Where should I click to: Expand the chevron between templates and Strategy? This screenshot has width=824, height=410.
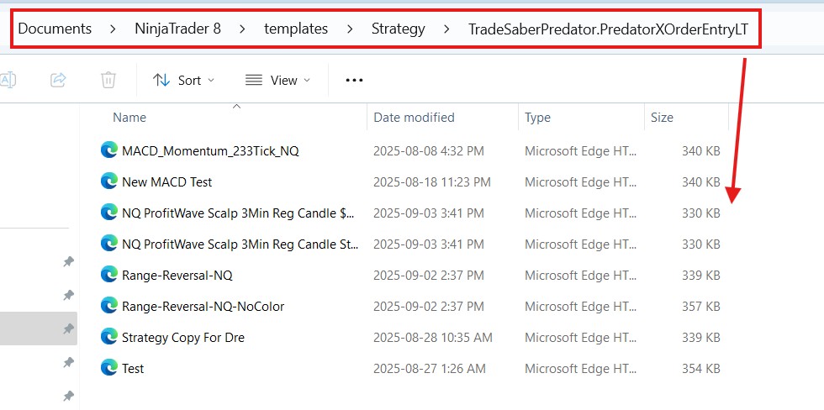(x=350, y=29)
